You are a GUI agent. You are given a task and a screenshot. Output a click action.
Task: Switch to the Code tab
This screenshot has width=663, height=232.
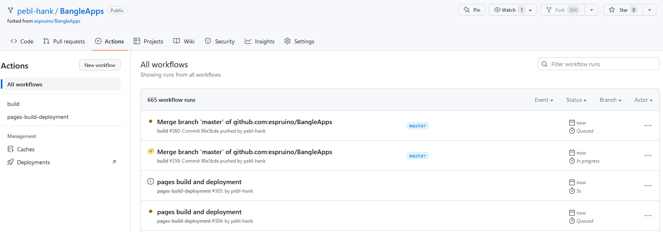22,41
